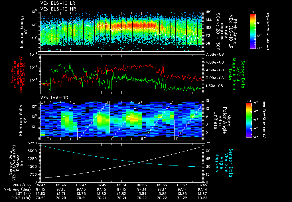Click the 75 SZA angle tick label

[x=208, y=143]
